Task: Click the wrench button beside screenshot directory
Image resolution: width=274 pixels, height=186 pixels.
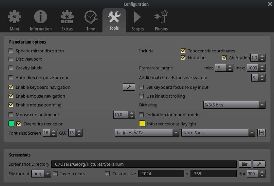Action: tap(259, 164)
